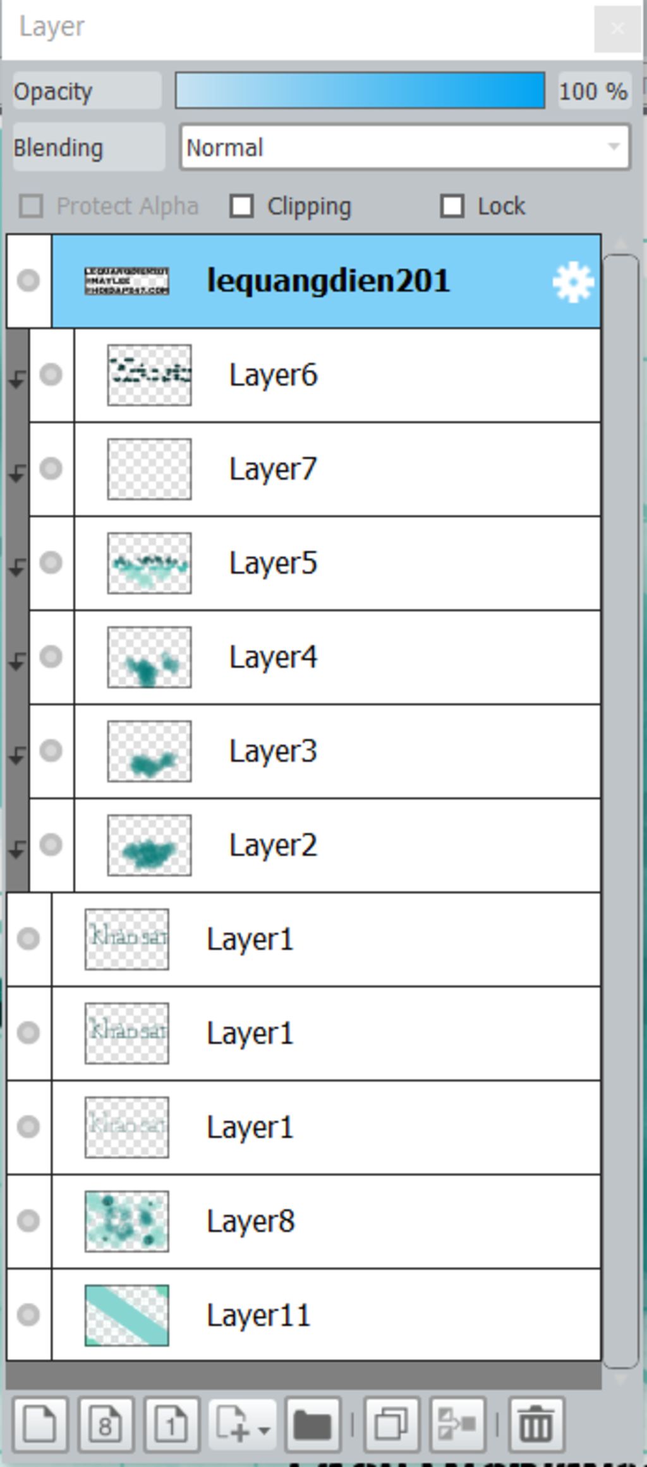Hide Layer6 using its visibility dot
The height and width of the screenshot is (1467, 647).
[51, 375]
